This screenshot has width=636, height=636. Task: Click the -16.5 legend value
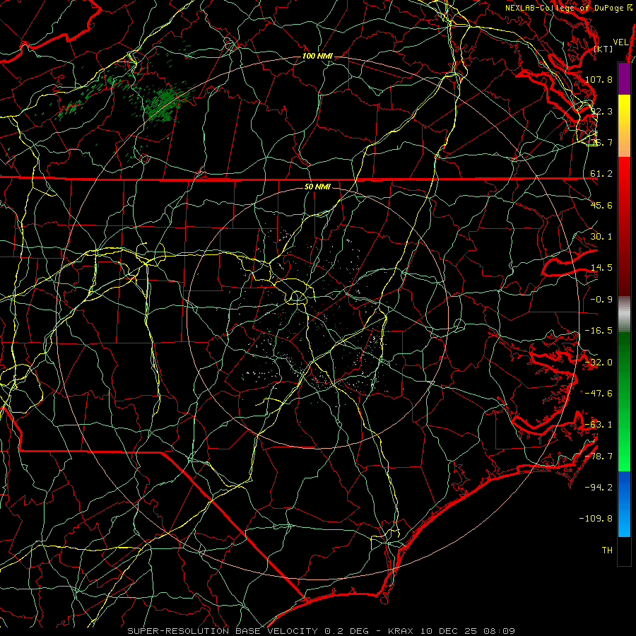[x=599, y=331]
